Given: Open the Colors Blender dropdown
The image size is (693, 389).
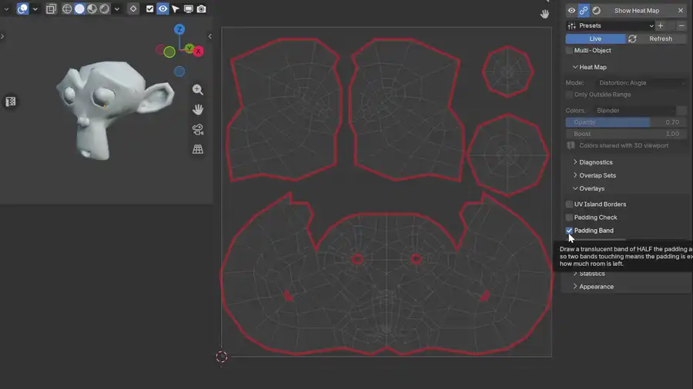Looking at the screenshot, I should point(634,110).
